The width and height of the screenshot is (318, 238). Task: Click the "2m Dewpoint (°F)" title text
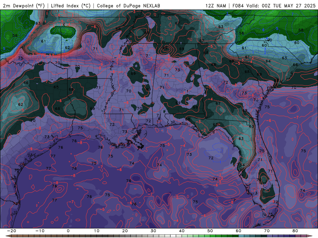[x=23, y=6]
